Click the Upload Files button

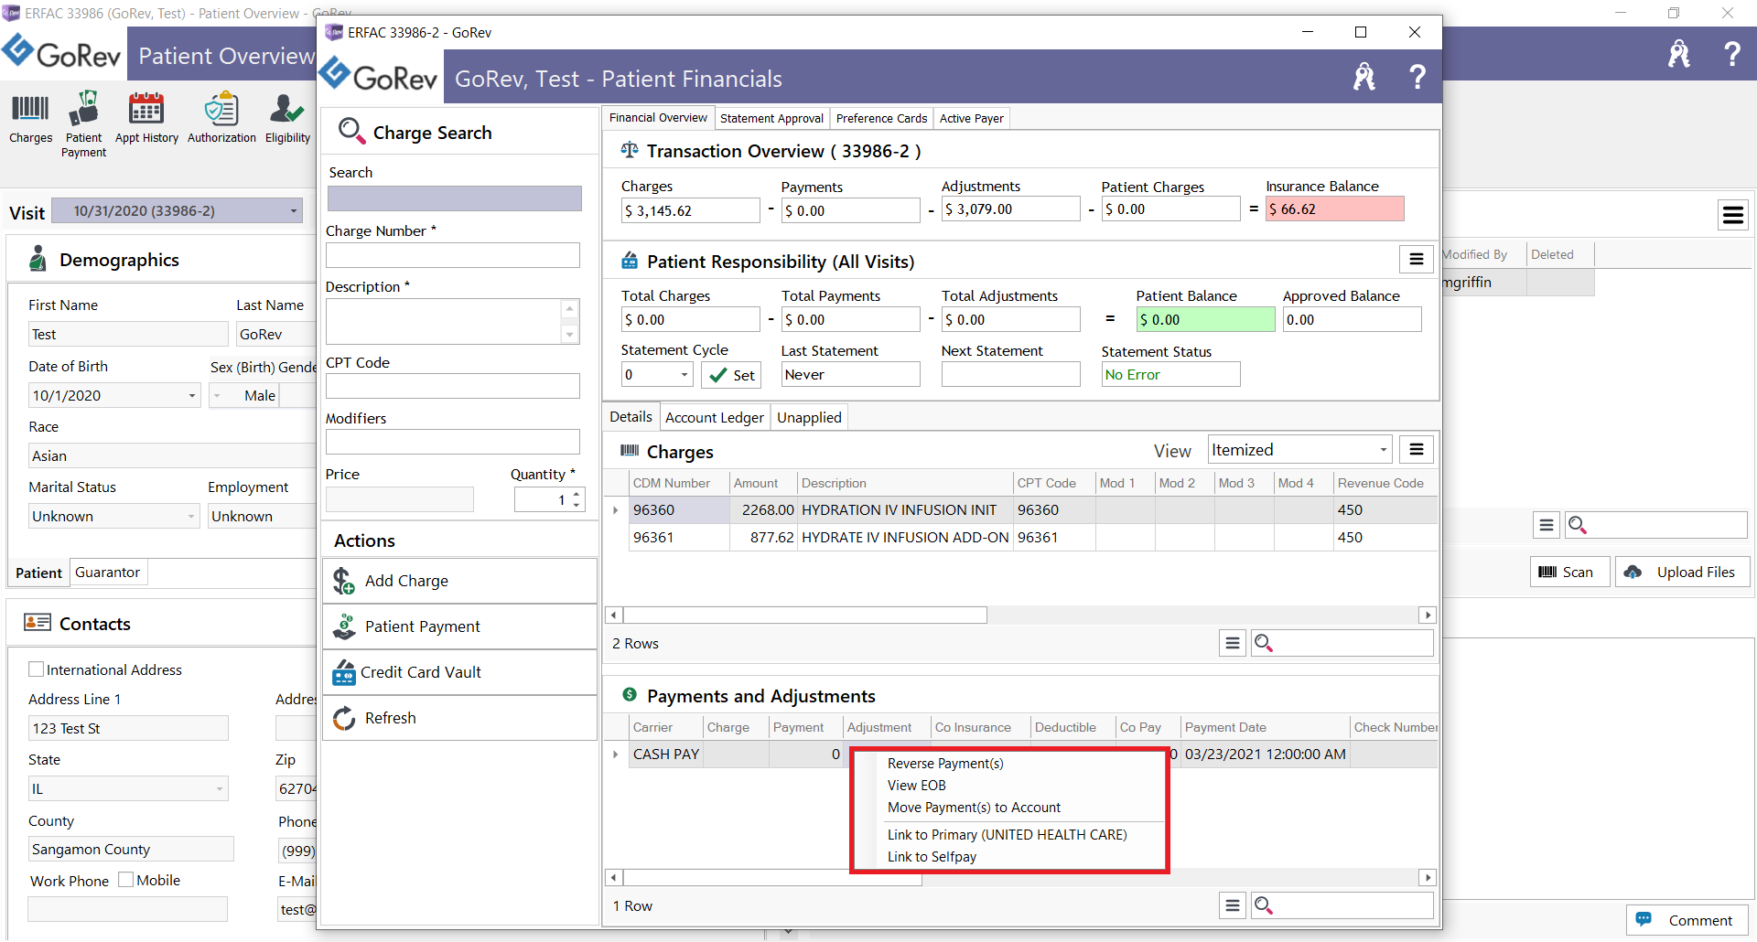pyautogui.click(x=1682, y=572)
